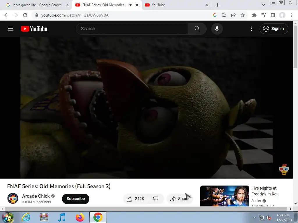Install app using the address bar icon
This screenshot has height=223, width=298.
pos(224,15)
